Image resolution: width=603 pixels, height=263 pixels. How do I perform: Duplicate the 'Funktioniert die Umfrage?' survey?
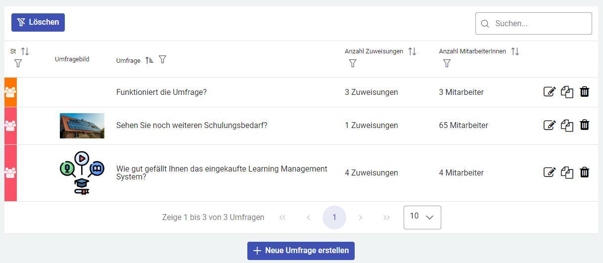567,92
